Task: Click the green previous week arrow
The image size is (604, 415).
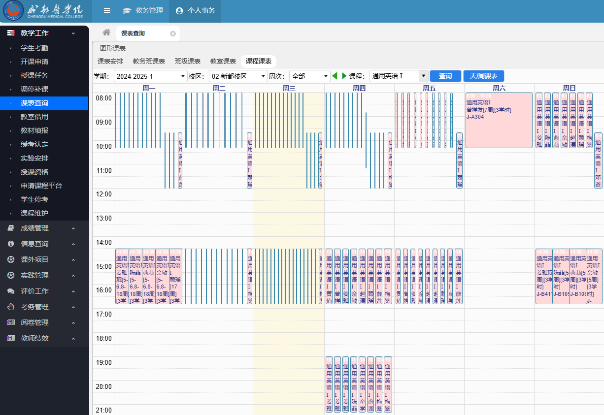Action: 335,76
